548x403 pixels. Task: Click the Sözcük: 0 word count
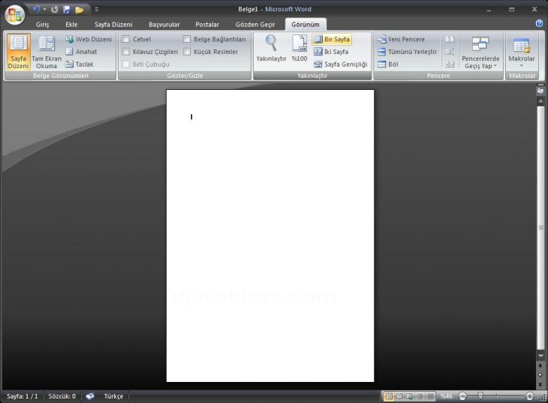[x=62, y=396]
